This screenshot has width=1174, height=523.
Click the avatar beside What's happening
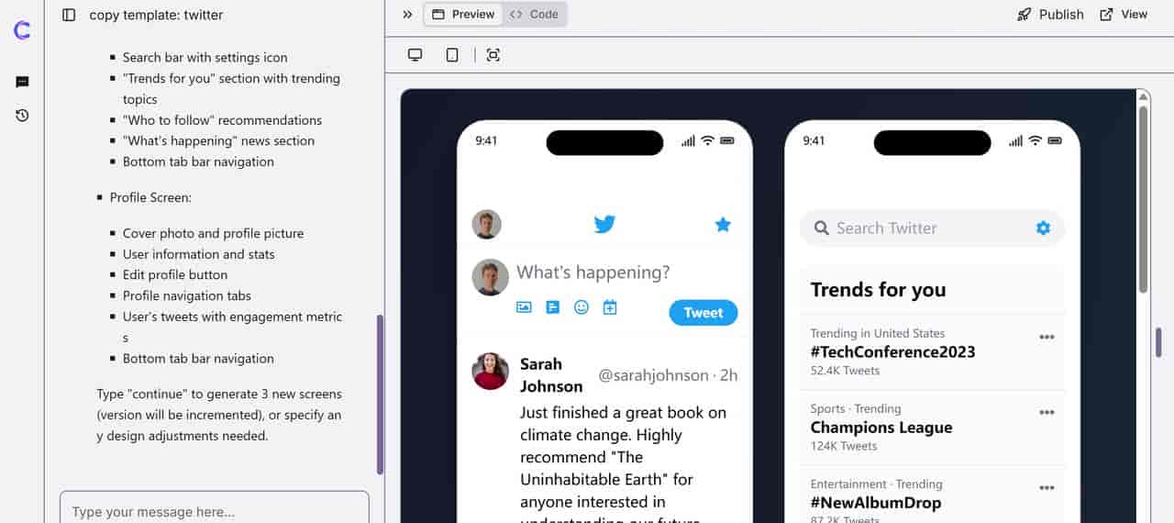coord(490,277)
